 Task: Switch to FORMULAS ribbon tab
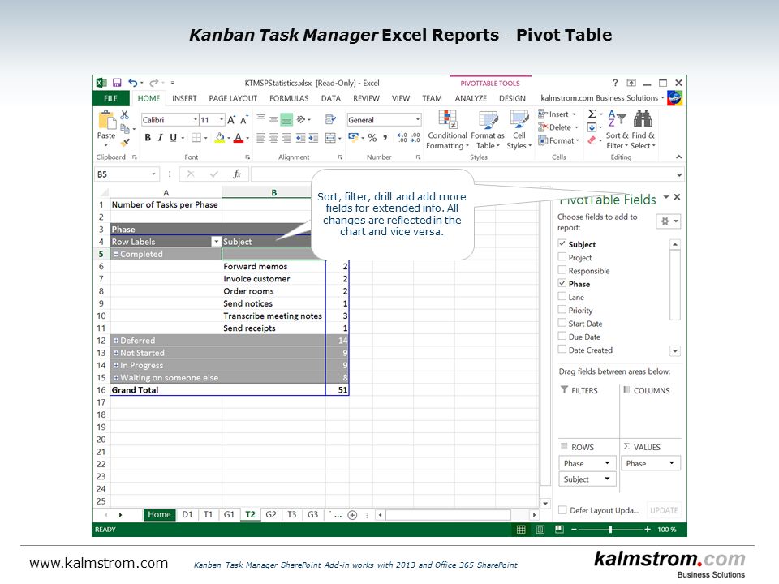pyautogui.click(x=289, y=98)
